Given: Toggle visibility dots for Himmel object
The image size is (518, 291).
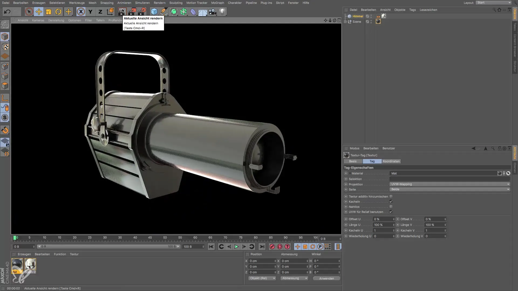Looking at the screenshot, I should point(371,16).
